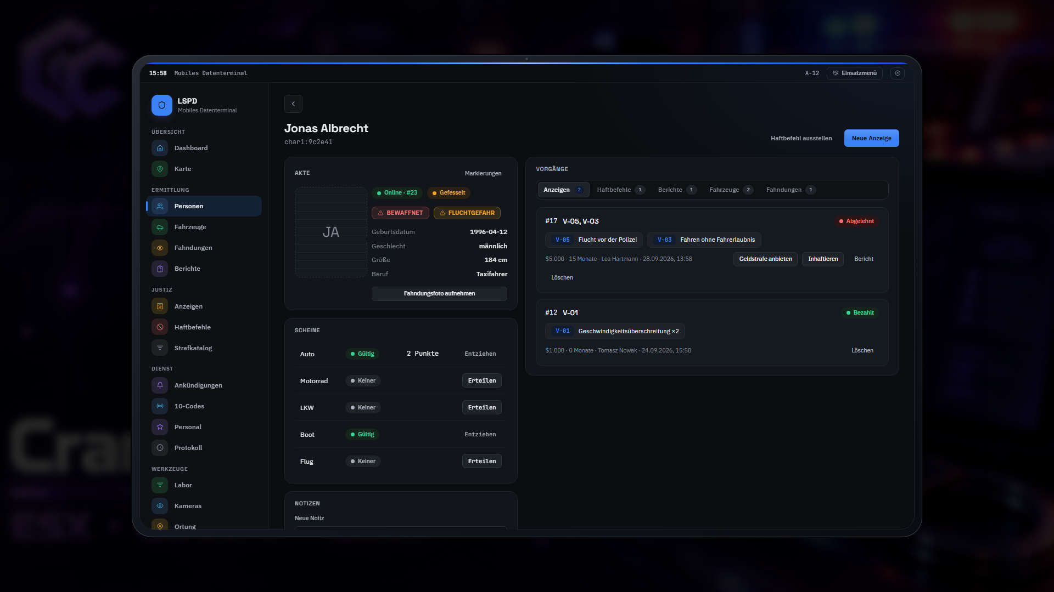This screenshot has height=592, width=1054.
Task: Open Markierungen in the Akte panel
Action: [x=483, y=173]
